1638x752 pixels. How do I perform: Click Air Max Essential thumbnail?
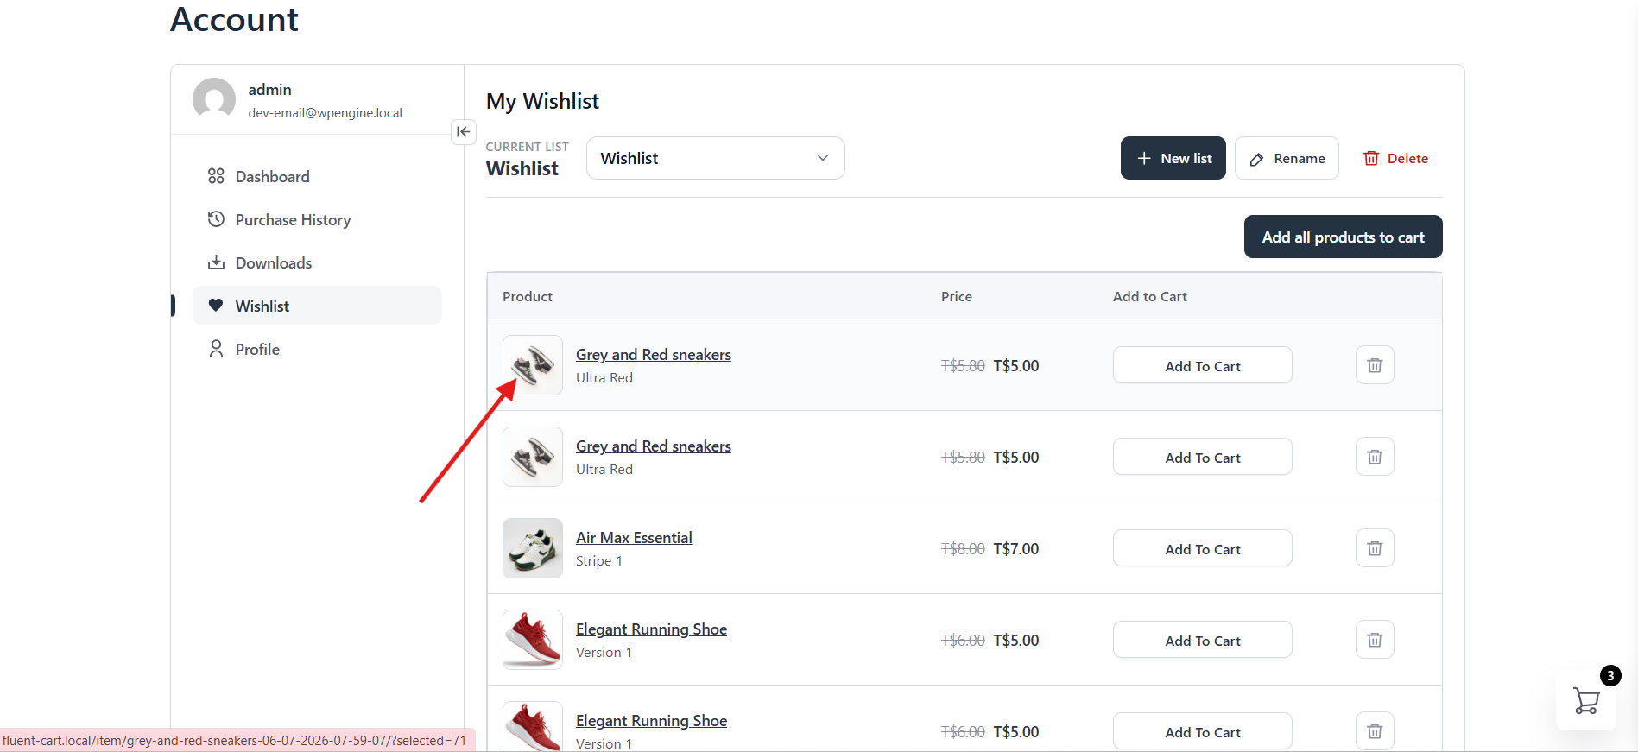[533, 548]
